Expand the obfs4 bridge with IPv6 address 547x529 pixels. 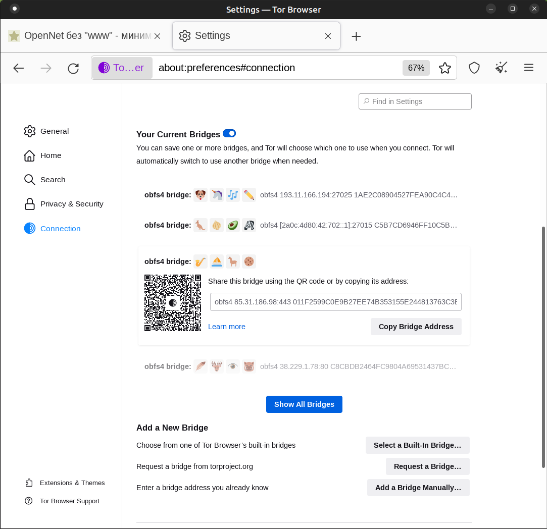[x=303, y=225]
